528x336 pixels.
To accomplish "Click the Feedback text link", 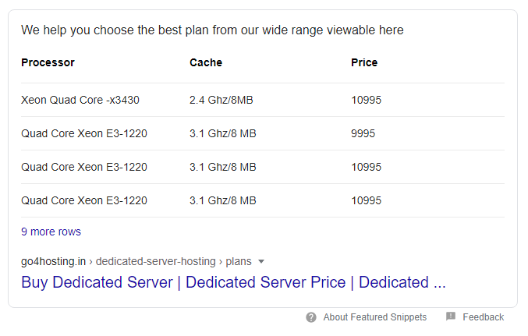I will (x=484, y=317).
